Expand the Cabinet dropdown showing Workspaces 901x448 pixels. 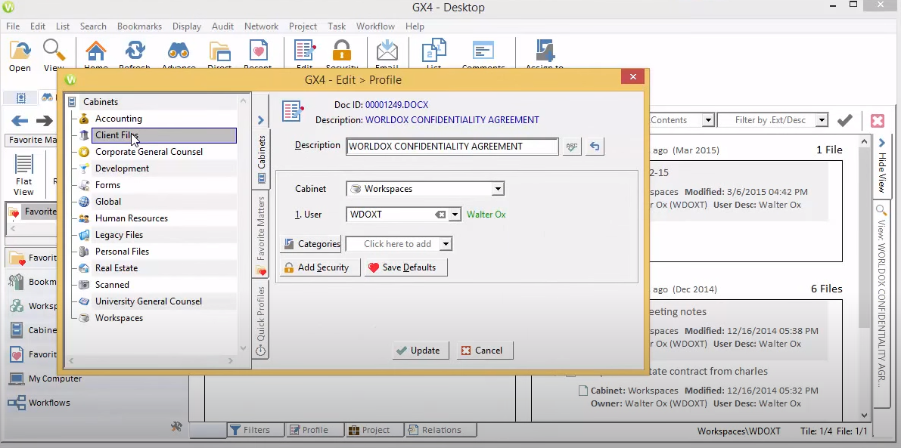point(497,188)
